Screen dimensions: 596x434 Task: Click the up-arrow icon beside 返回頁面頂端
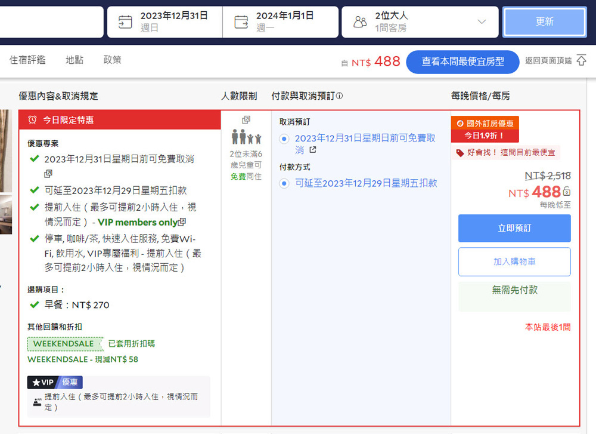tap(581, 60)
